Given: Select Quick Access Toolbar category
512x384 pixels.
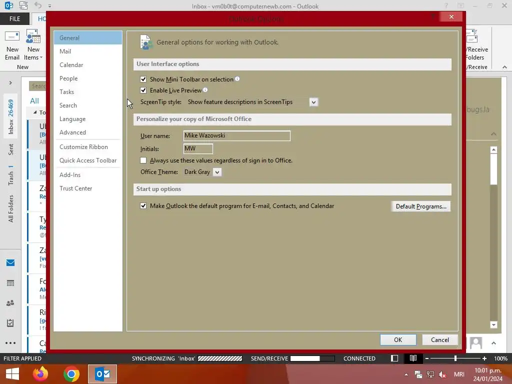Looking at the screenshot, I should pos(88,160).
